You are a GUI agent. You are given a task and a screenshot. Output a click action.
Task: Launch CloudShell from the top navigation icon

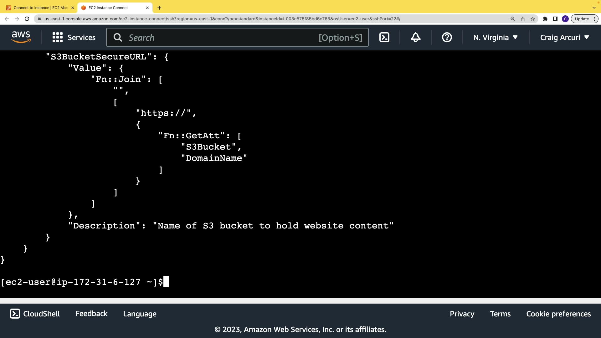click(384, 38)
